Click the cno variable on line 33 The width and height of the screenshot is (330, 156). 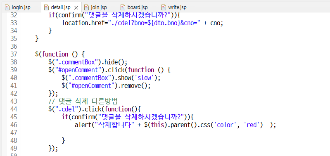[215, 23]
